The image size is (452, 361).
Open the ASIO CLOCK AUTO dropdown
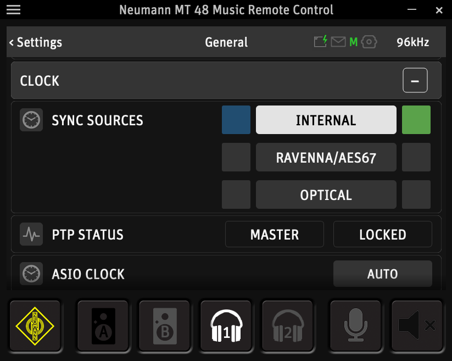pos(383,274)
